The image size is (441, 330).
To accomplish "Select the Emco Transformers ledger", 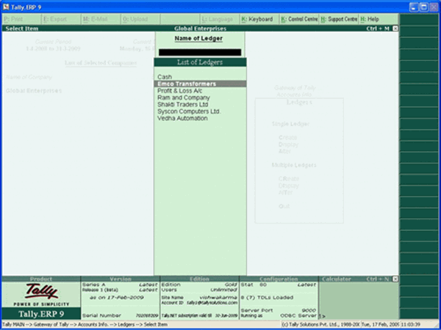I will 200,84.
